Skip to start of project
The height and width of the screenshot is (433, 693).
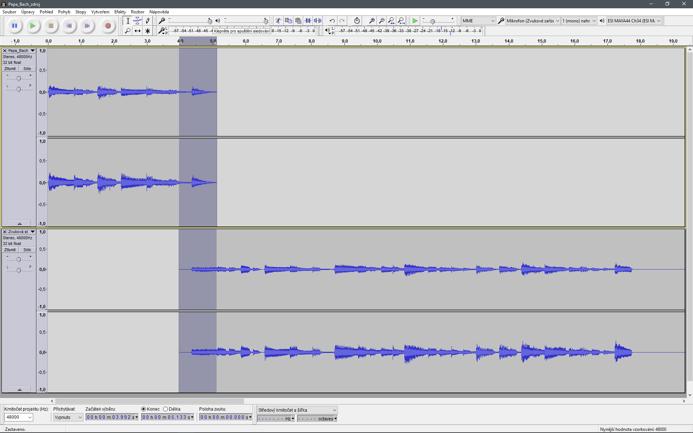69,26
